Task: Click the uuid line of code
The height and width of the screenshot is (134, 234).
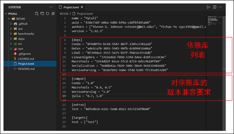Action: (111, 23)
